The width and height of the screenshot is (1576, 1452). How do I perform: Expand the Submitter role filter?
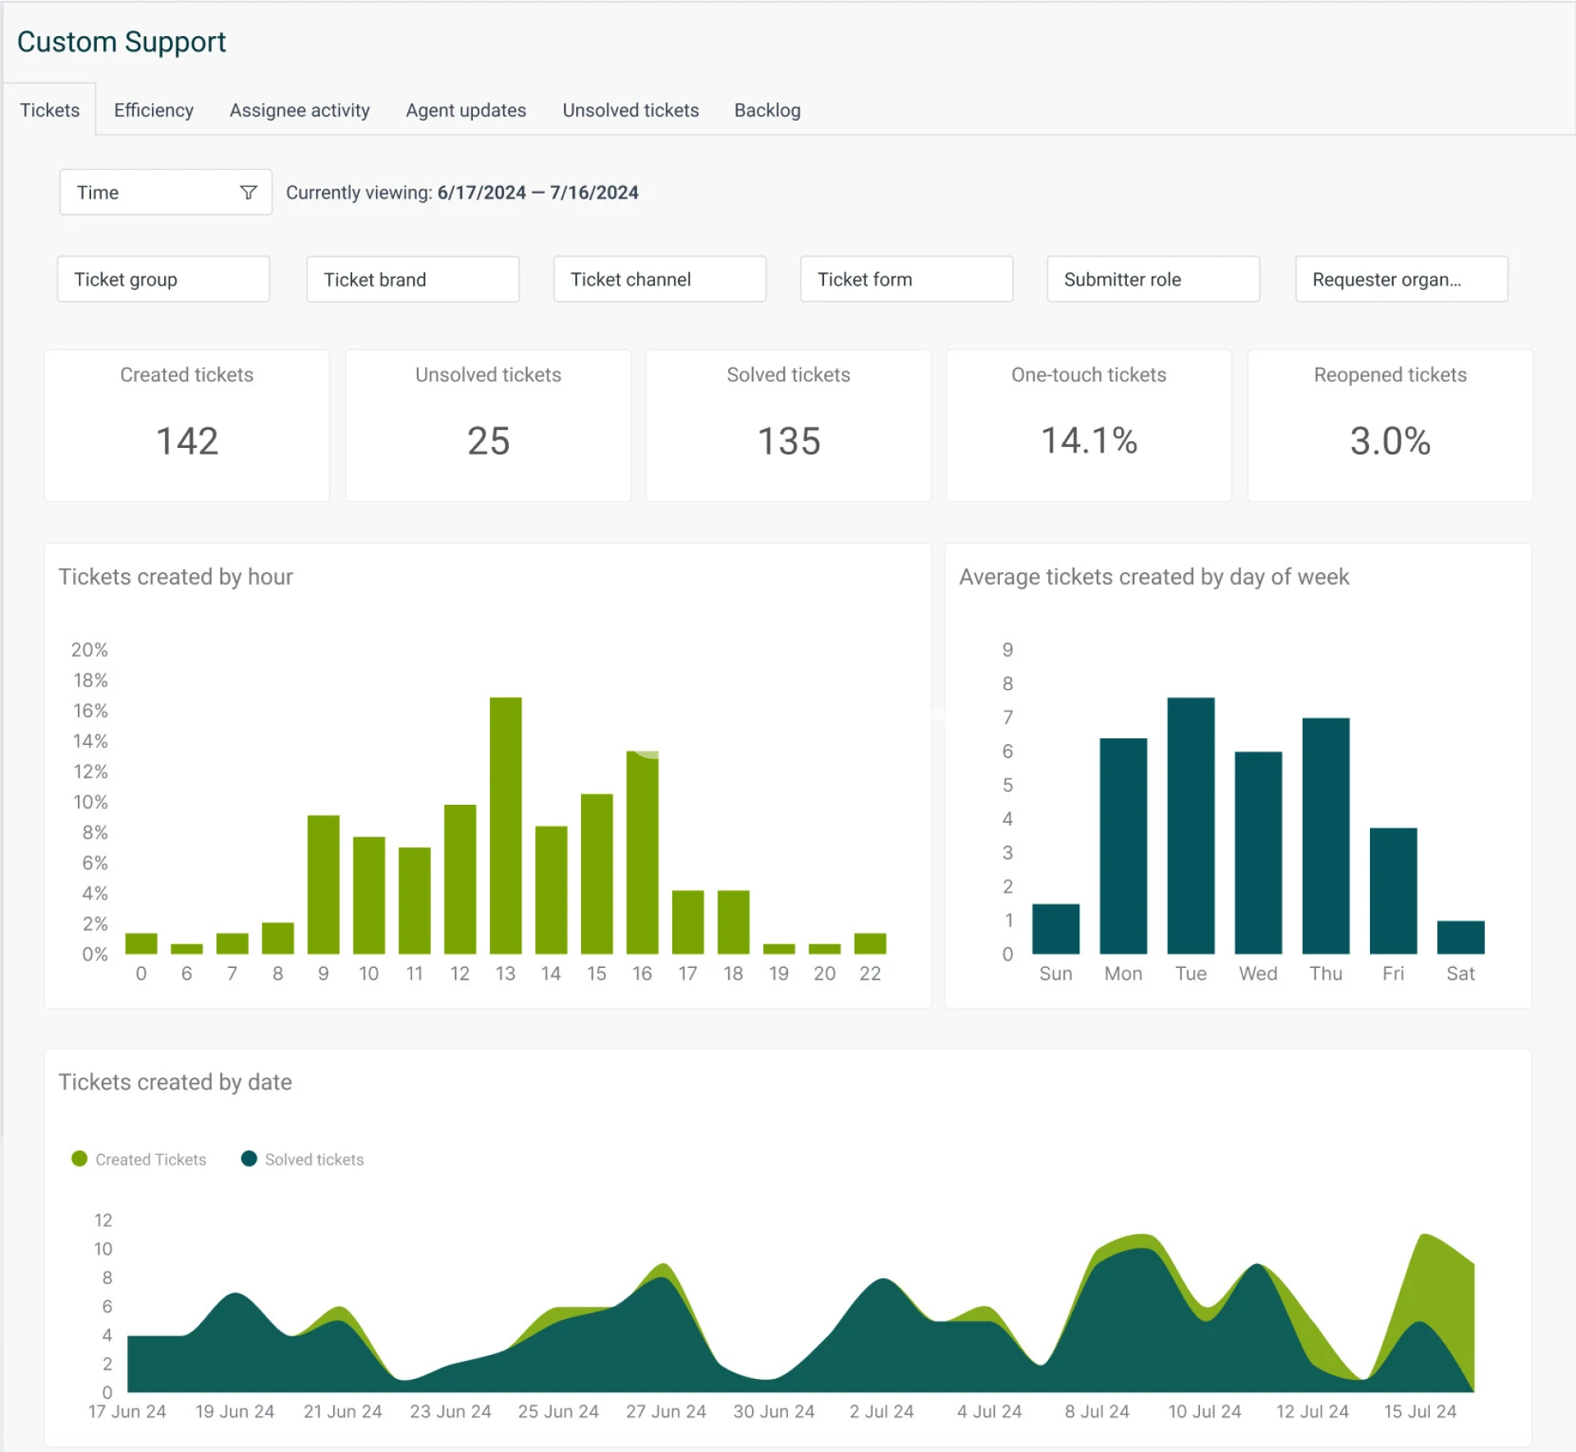[1152, 279]
